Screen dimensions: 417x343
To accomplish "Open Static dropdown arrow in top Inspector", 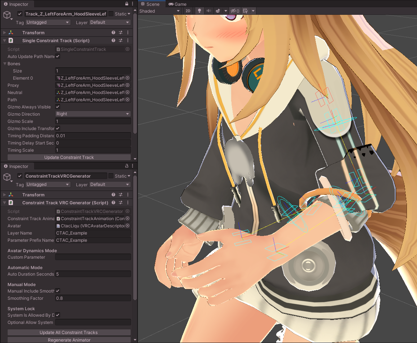I will tap(129, 14).
